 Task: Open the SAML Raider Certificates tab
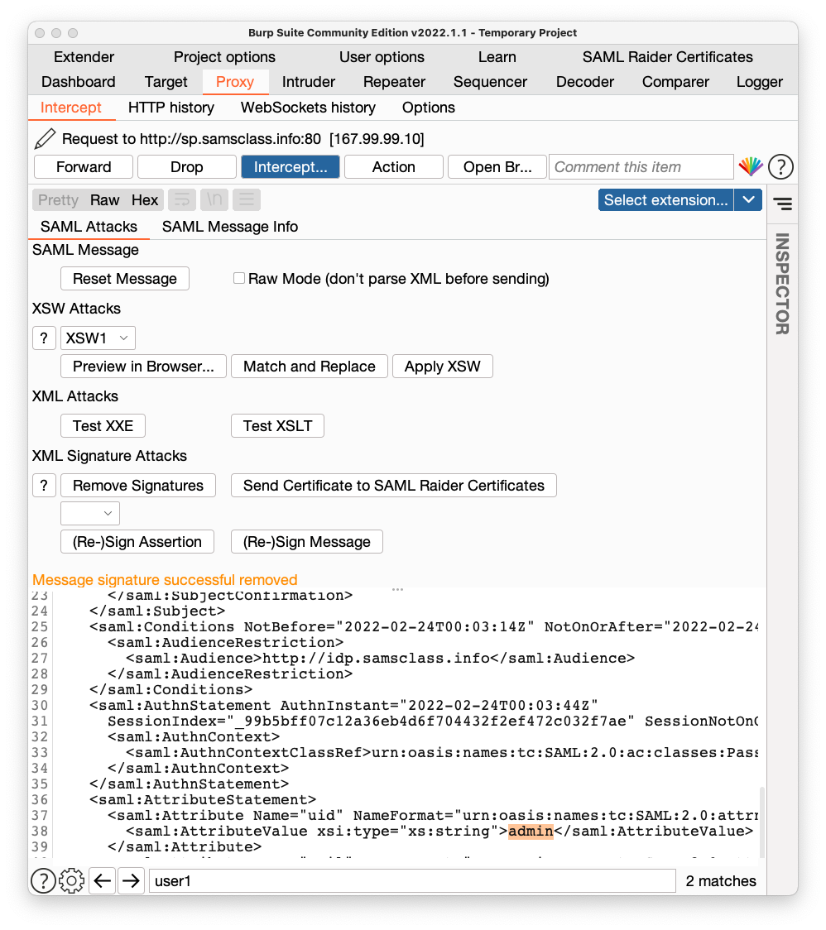coord(668,57)
